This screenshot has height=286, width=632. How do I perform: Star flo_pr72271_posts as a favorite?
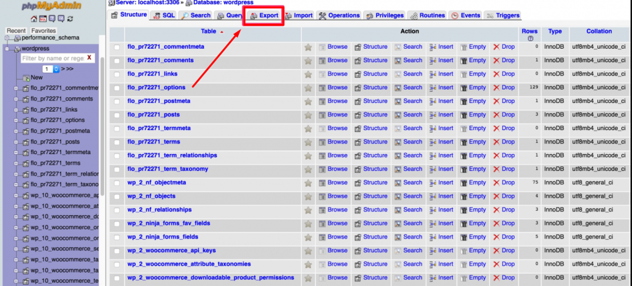pyautogui.click(x=309, y=115)
